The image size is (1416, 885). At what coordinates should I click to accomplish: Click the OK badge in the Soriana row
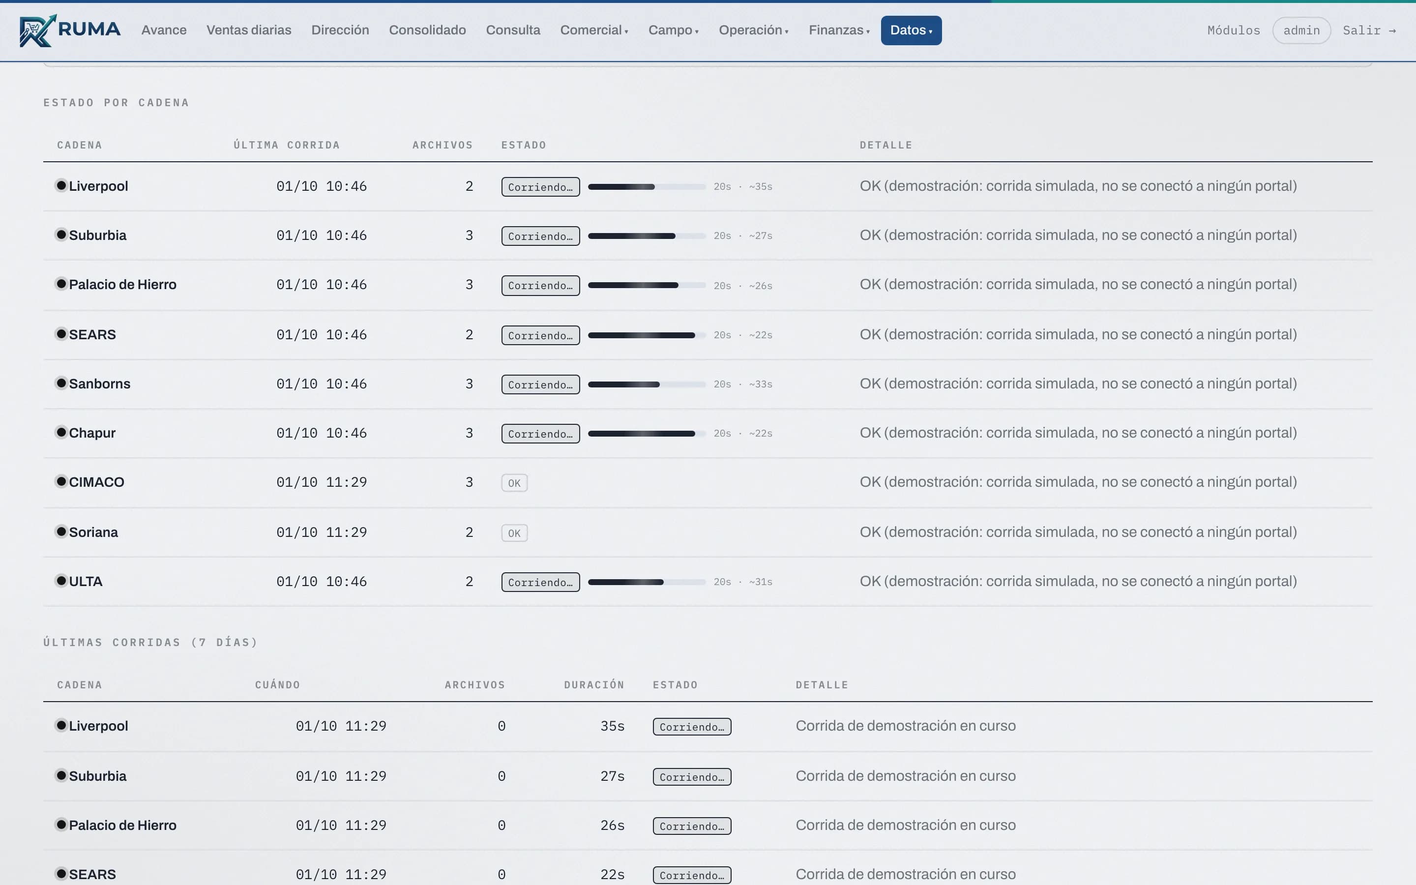pos(514,533)
